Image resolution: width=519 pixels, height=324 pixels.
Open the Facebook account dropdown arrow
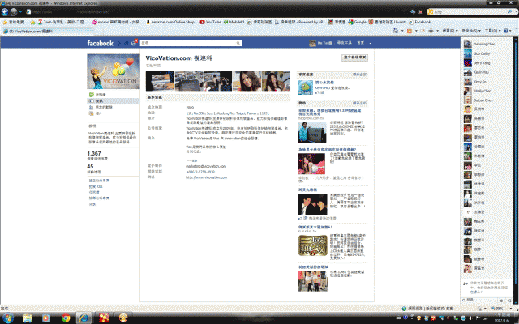370,43
